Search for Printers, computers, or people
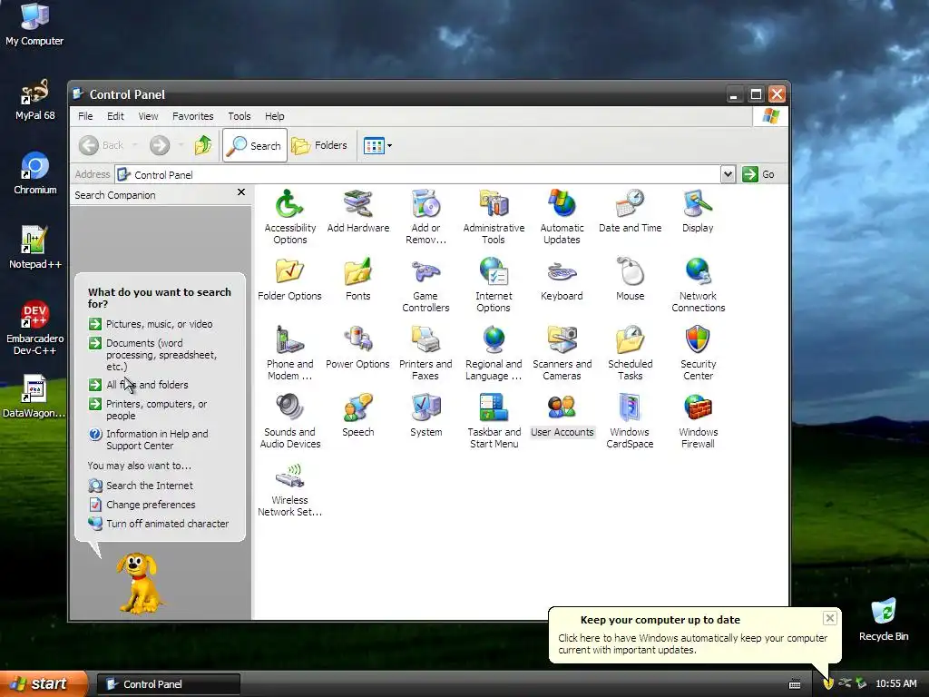929x697 pixels. pos(148,409)
